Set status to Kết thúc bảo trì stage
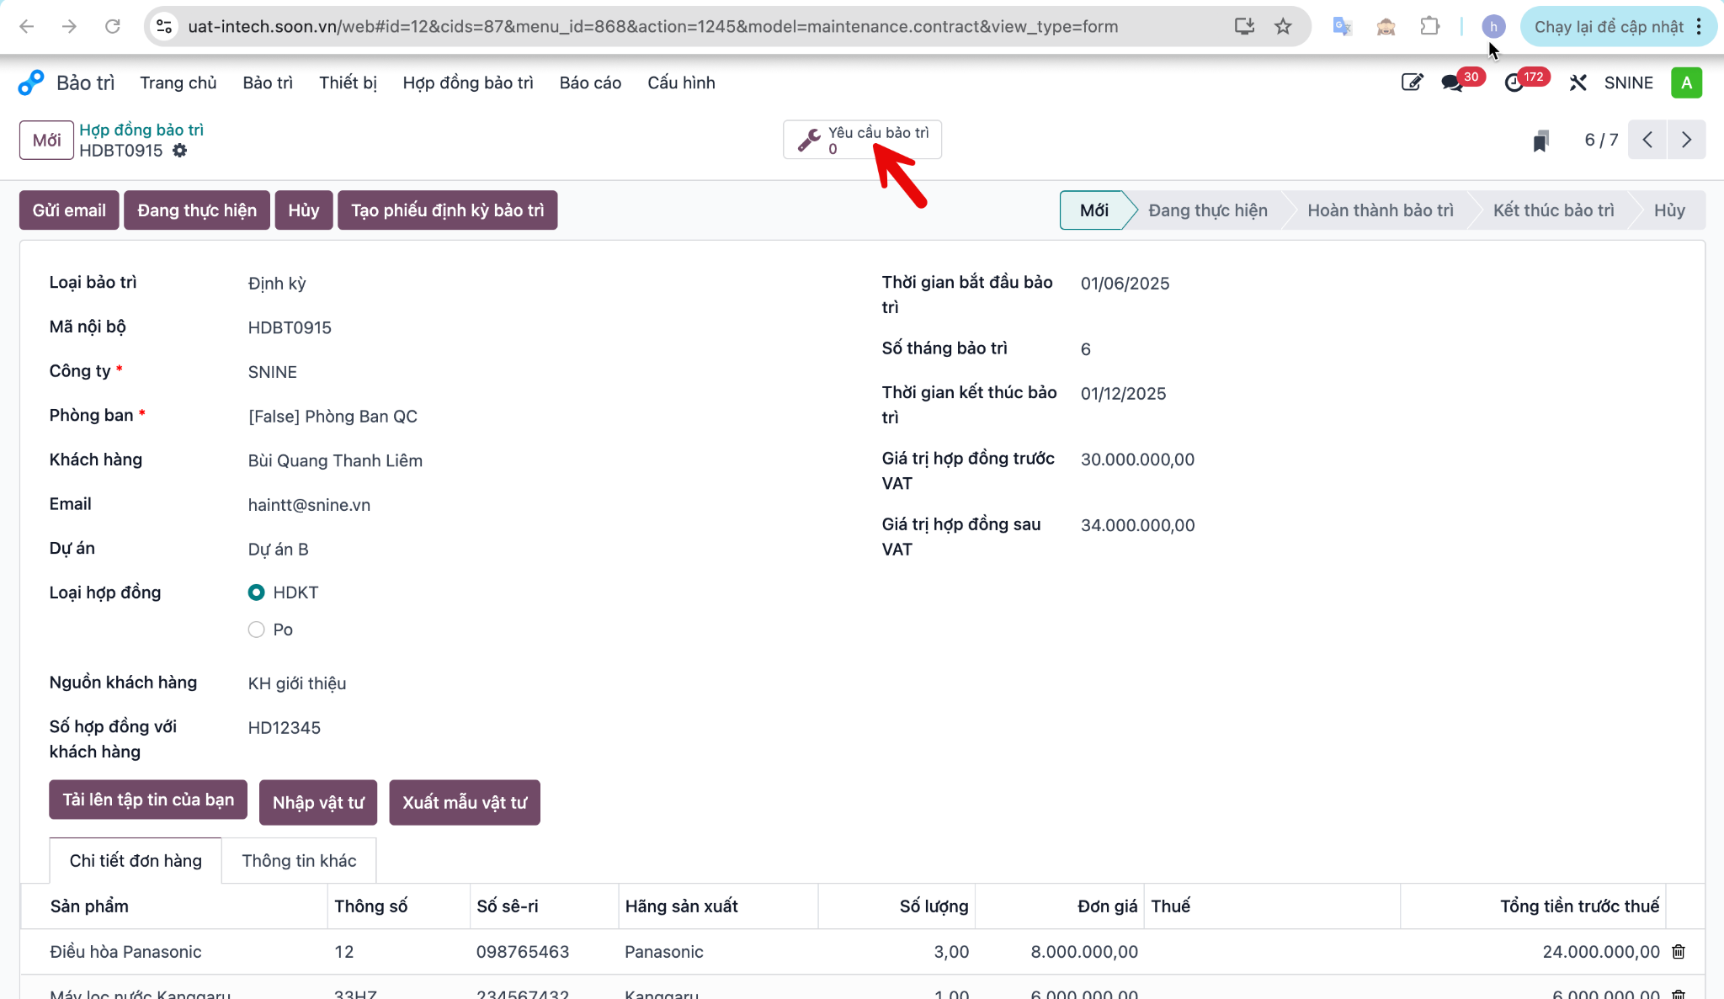 [1553, 210]
